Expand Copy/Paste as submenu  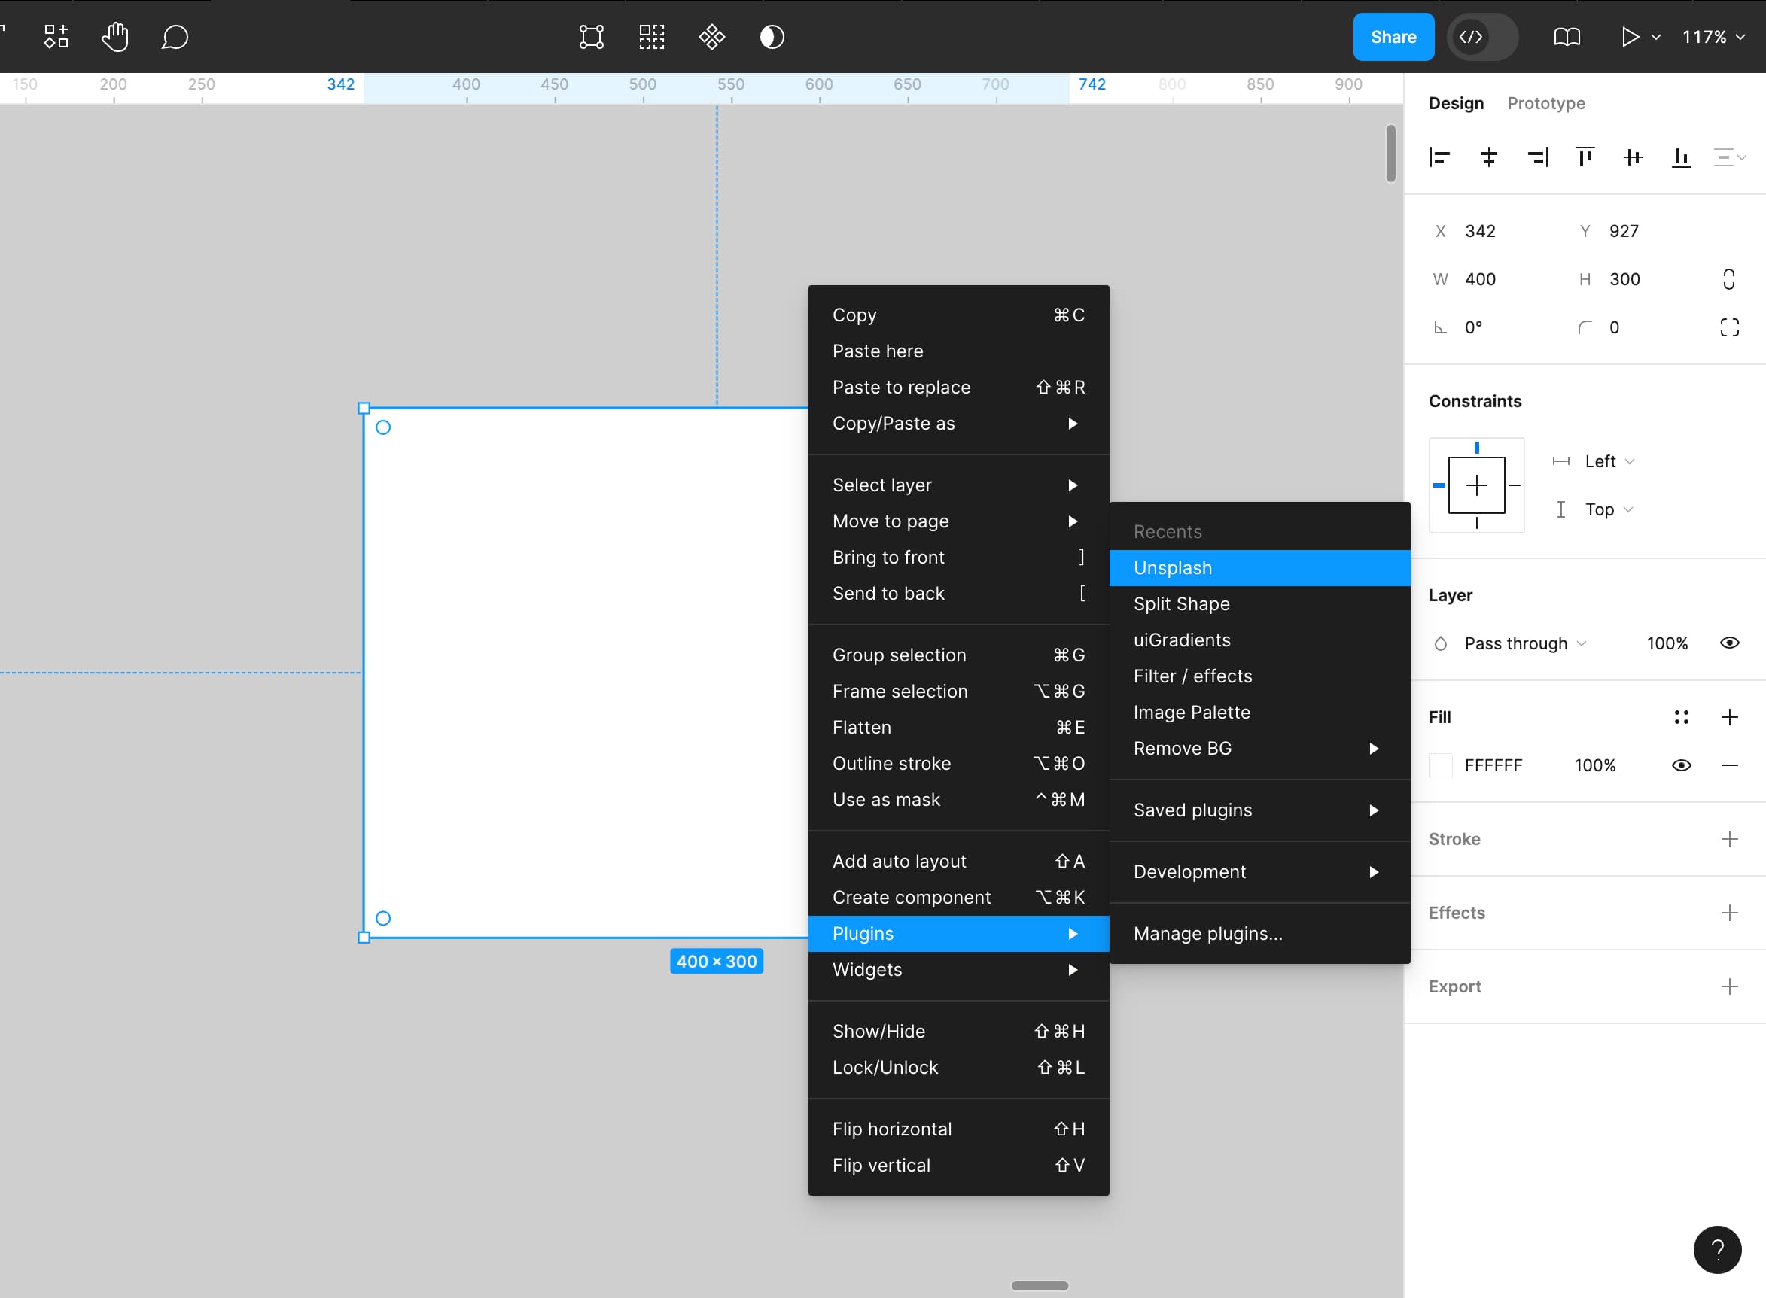point(958,424)
